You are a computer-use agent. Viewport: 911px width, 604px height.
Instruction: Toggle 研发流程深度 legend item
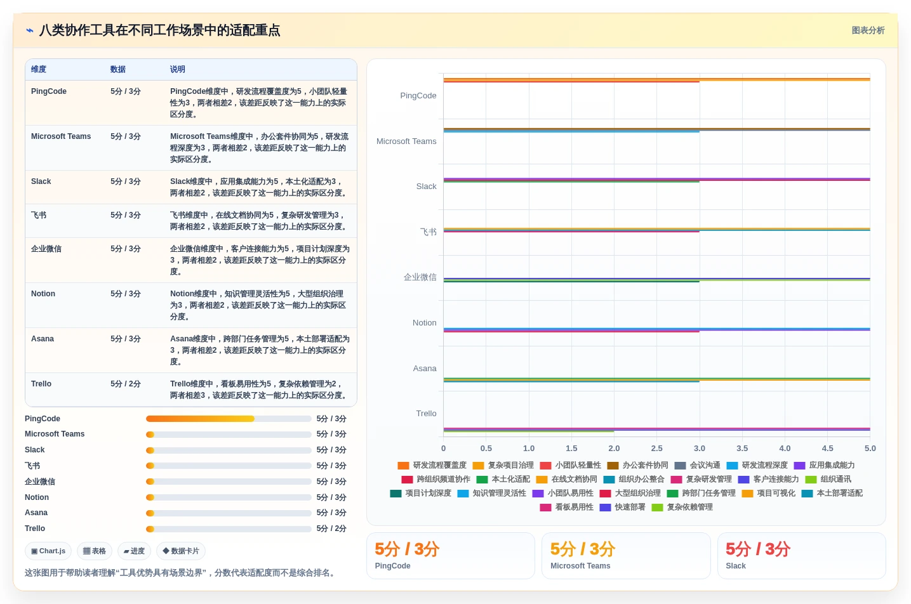(757, 466)
